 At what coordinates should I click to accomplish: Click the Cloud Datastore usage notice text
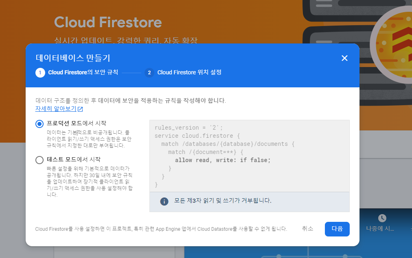click(x=161, y=229)
